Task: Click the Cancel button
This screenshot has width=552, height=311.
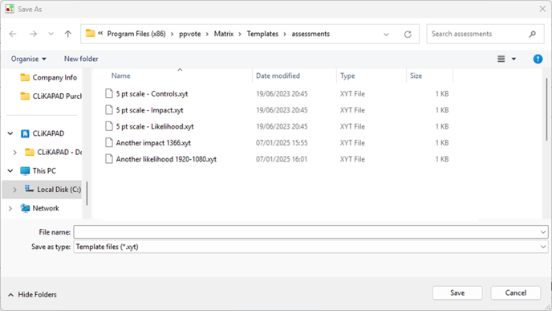Action: tap(516, 293)
